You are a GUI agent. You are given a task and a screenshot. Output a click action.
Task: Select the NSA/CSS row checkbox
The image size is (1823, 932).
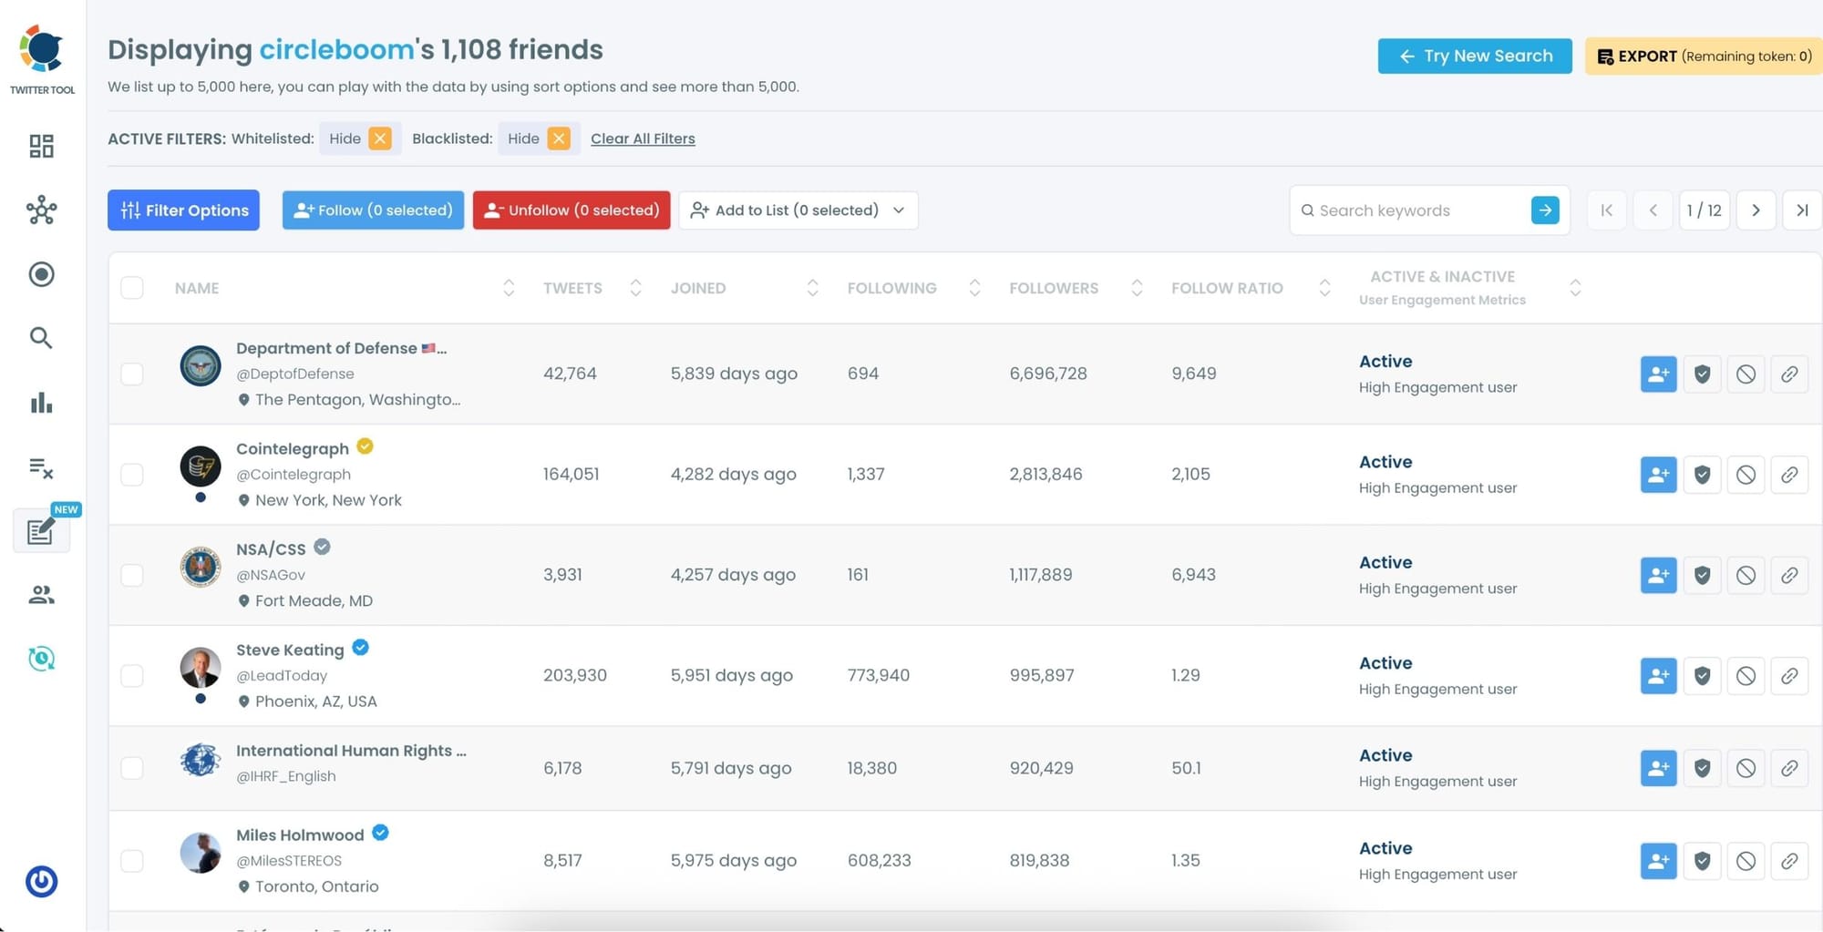(x=132, y=575)
